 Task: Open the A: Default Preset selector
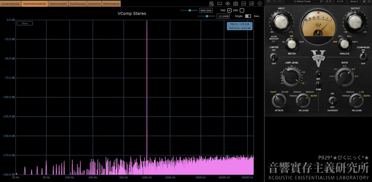(302, 1)
